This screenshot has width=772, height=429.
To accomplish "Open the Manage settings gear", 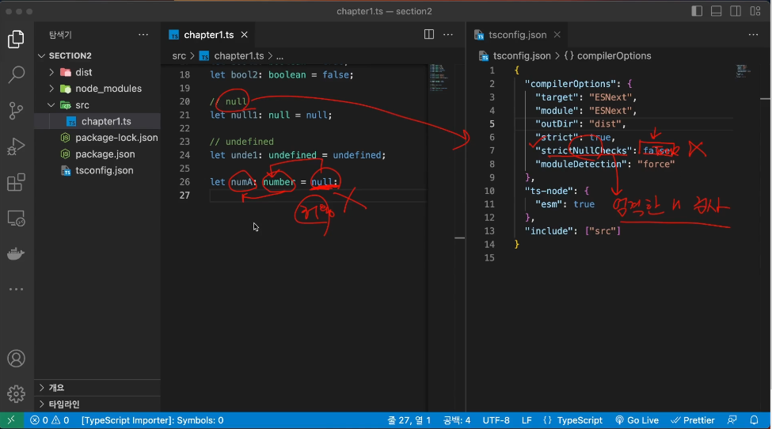I will click(x=17, y=393).
